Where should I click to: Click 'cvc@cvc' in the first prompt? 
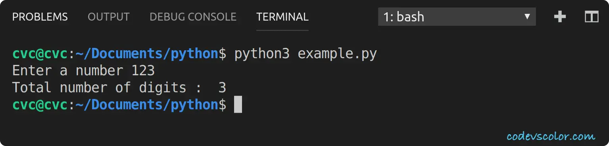(40, 54)
